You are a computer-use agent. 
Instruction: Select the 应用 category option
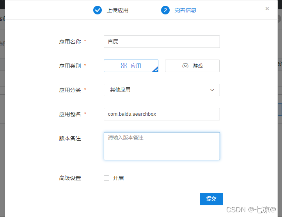pos(131,66)
